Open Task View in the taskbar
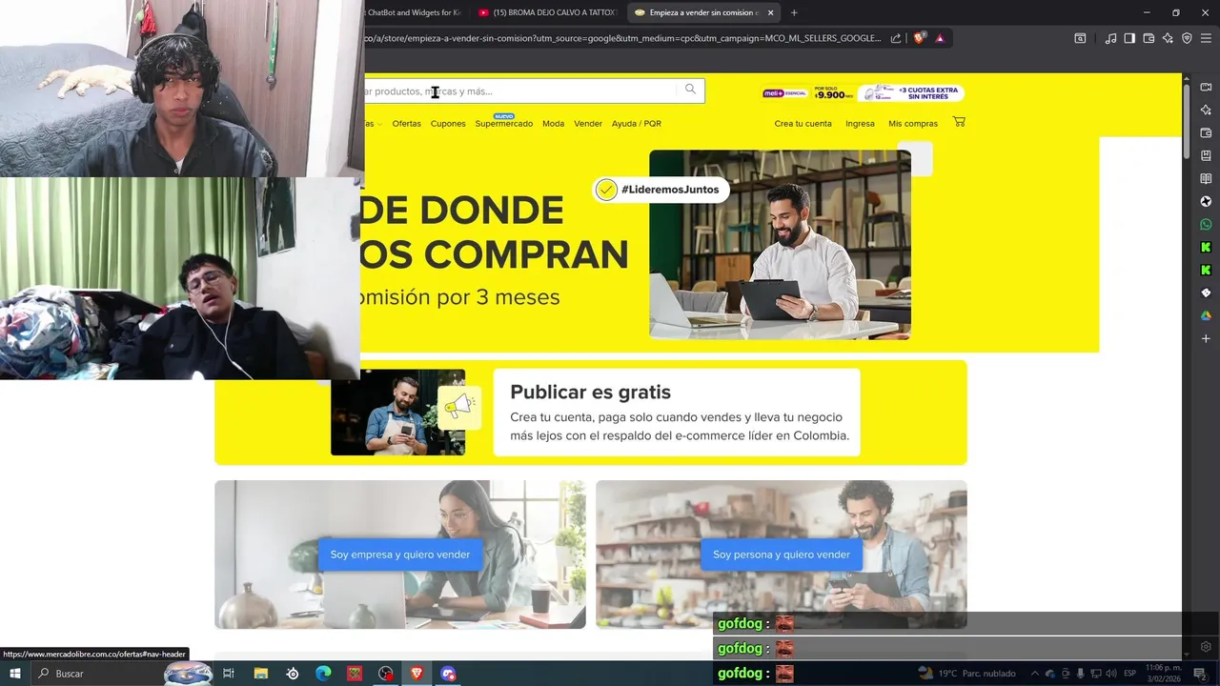This screenshot has width=1220, height=686. point(229,674)
